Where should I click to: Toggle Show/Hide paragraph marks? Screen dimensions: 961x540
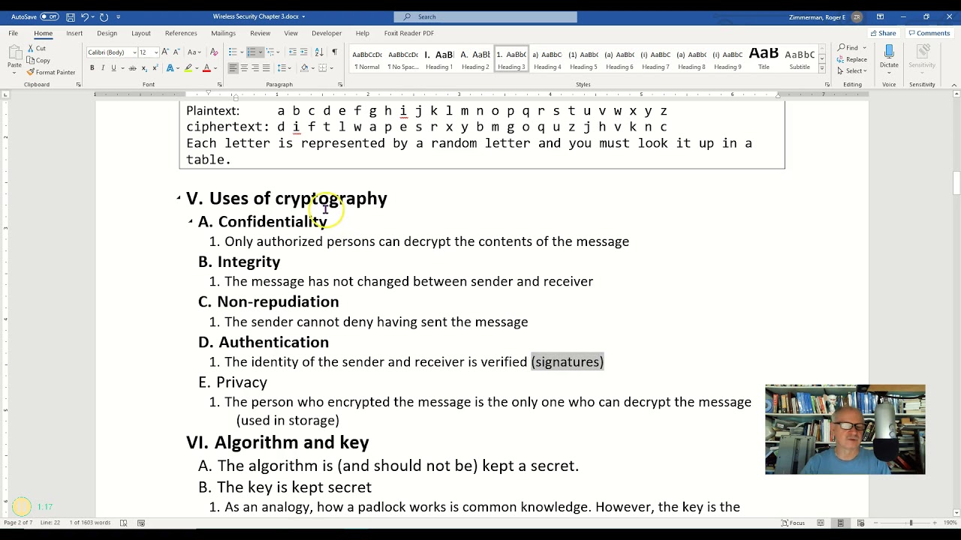tap(334, 52)
